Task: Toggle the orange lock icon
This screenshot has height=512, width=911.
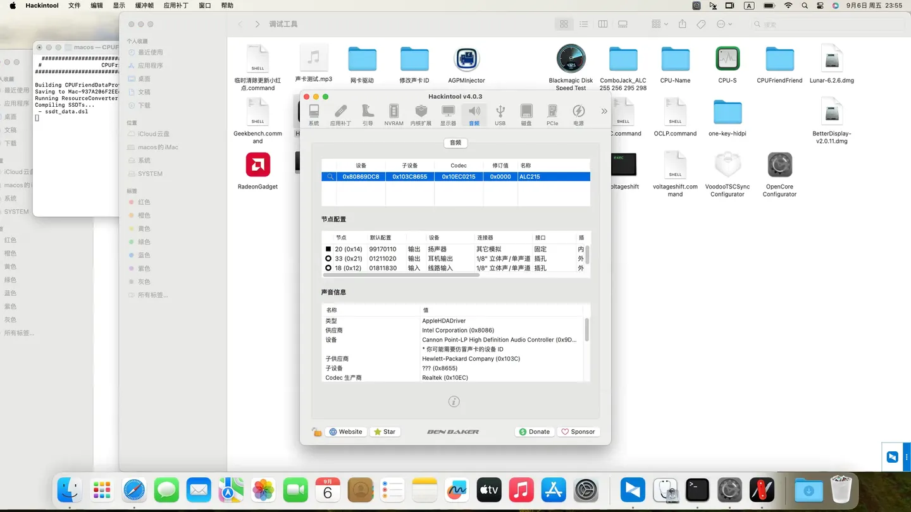Action: point(316,432)
